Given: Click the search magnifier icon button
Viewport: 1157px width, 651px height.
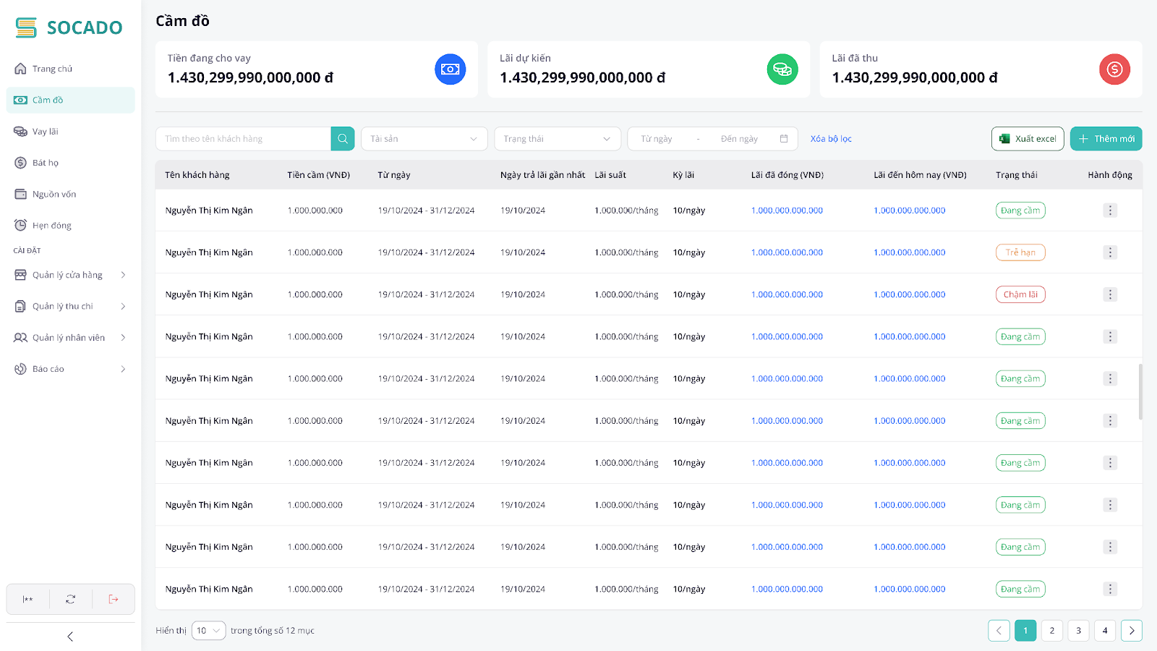Looking at the screenshot, I should 343,139.
